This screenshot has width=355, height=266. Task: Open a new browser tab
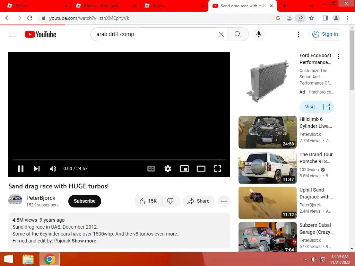(285, 6)
